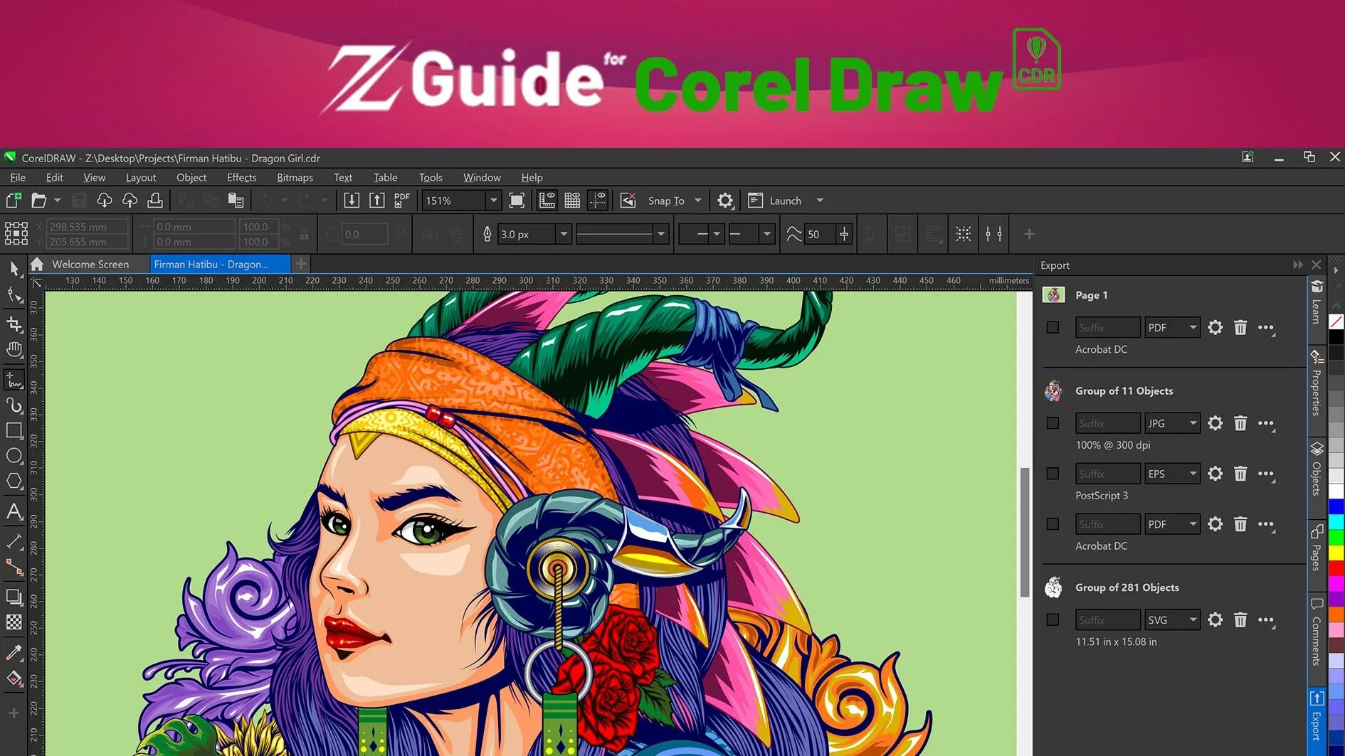The width and height of the screenshot is (1345, 756).
Task: Select the Shape edit tool
Action: pos(14,295)
